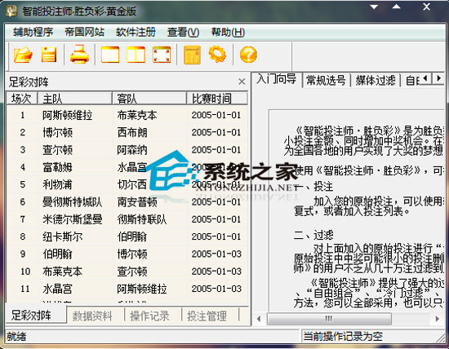Select the single-pane layout icon
Image resolution: width=449 pixels, height=349 pixels.
(110, 55)
